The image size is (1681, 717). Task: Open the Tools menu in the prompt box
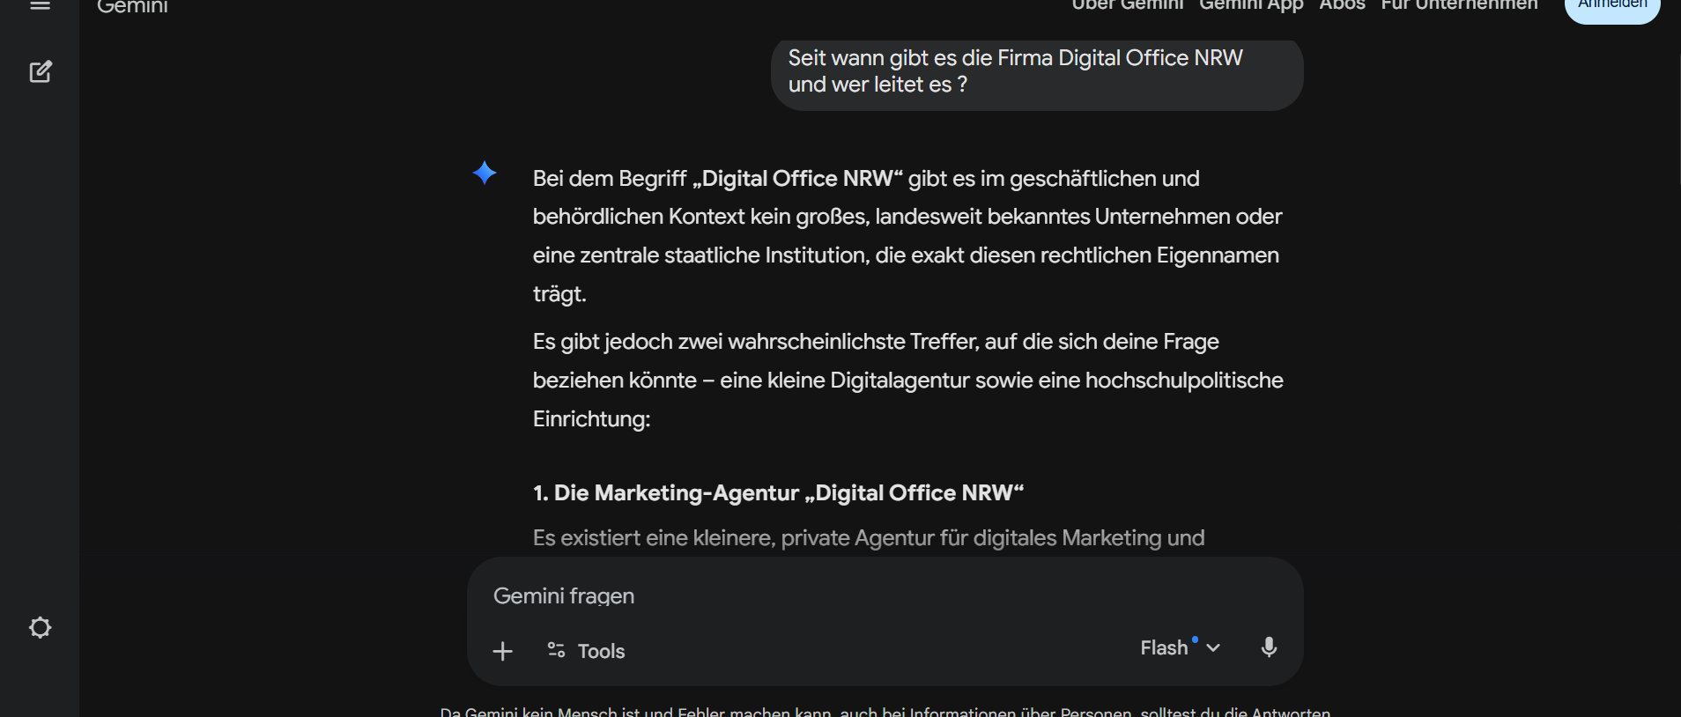click(x=586, y=651)
